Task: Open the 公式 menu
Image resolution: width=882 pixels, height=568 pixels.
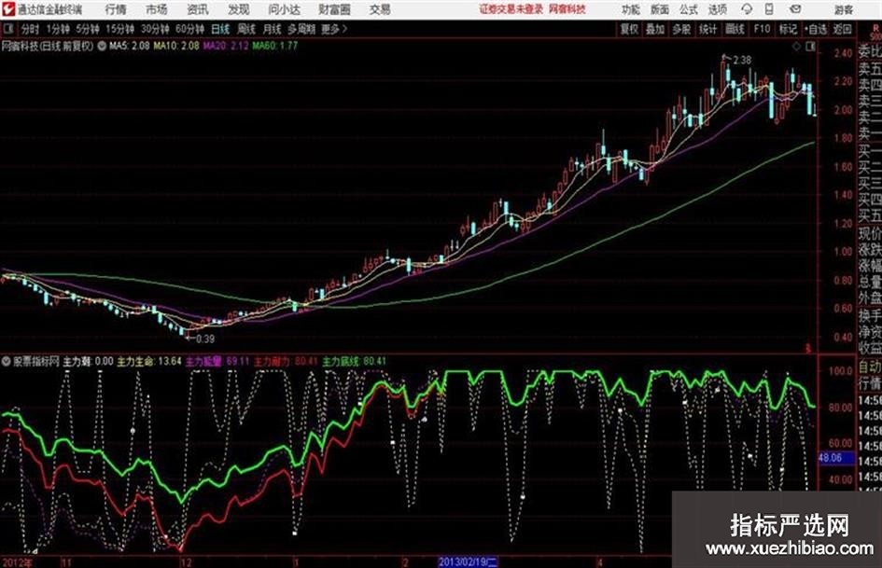Action: 689,9
